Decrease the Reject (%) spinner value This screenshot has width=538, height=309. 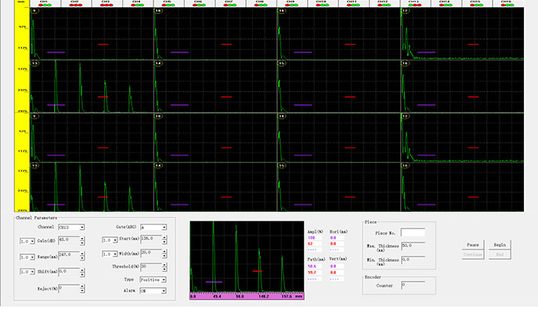click(82, 291)
